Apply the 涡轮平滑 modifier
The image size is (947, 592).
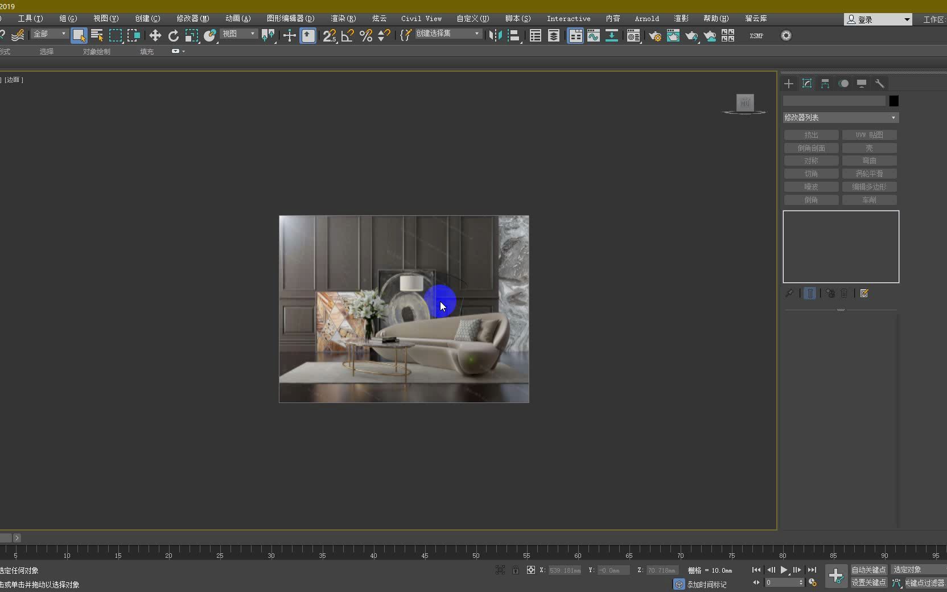869,173
